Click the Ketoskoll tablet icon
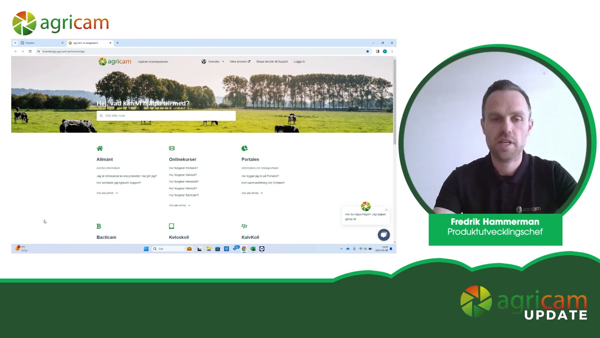This screenshot has width=600, height=338. tap(171, 226)
